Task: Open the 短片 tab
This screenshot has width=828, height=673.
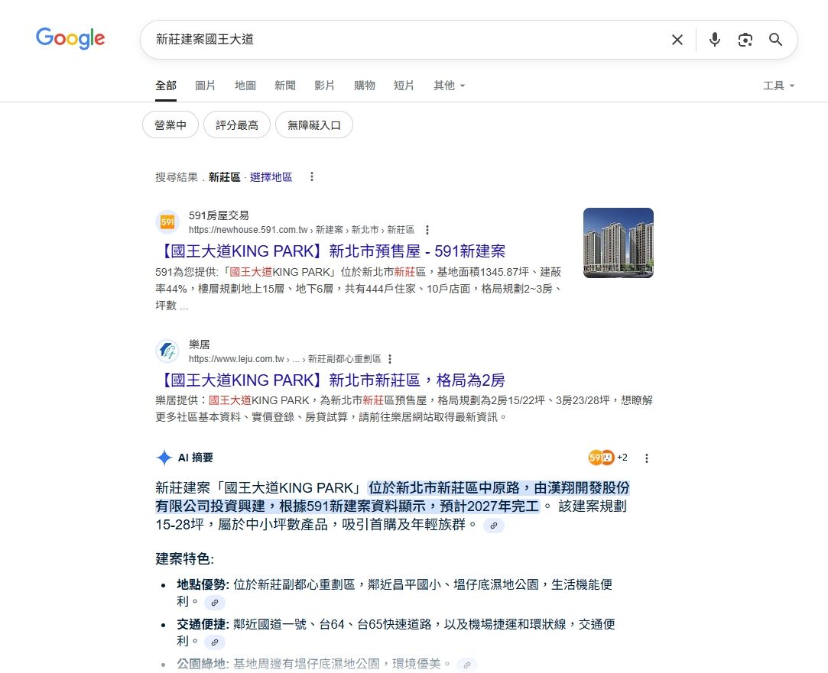Action: (404, 86)
